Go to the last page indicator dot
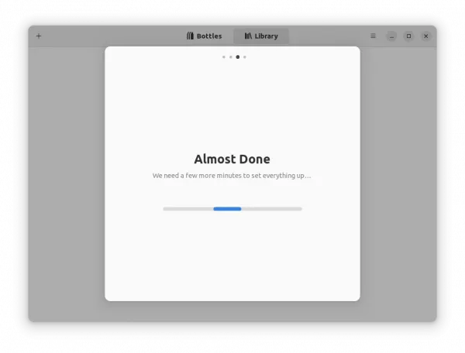465x353 pixels. click(245, 57)
